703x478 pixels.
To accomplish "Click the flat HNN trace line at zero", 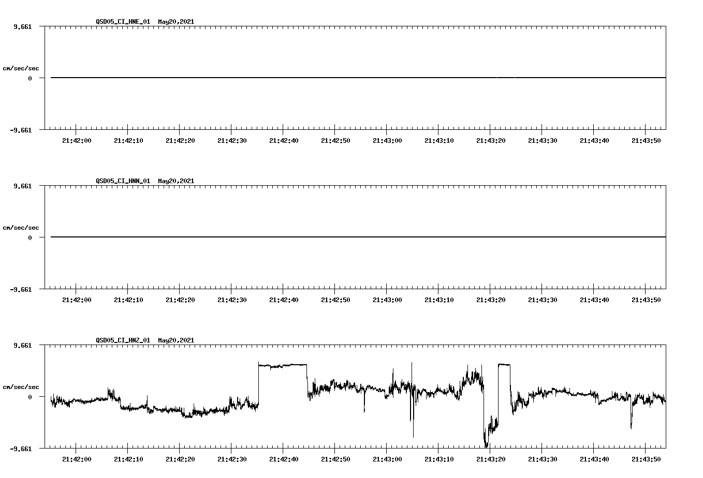I will (x=358, y=237).
